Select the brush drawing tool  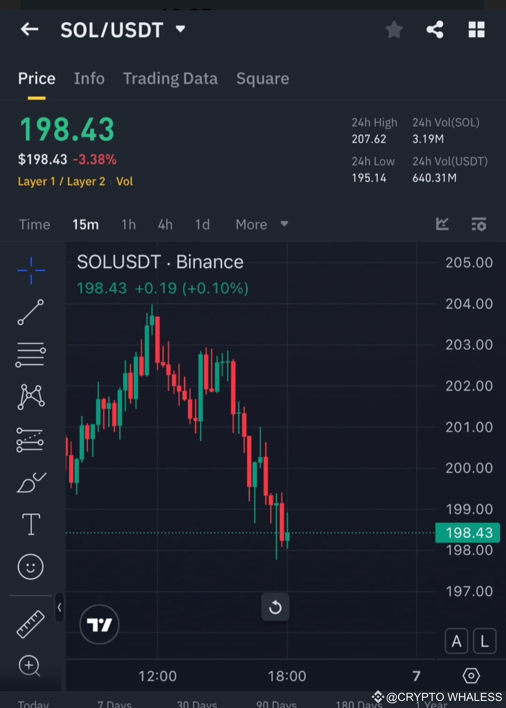click(x=30, y=483)
